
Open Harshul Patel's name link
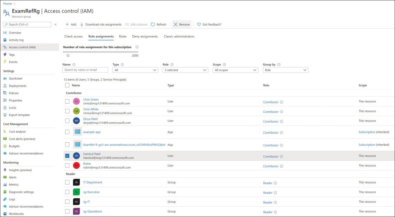click(92, 154)
